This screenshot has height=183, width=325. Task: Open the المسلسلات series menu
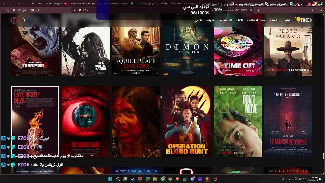click(x=225, y=20)
